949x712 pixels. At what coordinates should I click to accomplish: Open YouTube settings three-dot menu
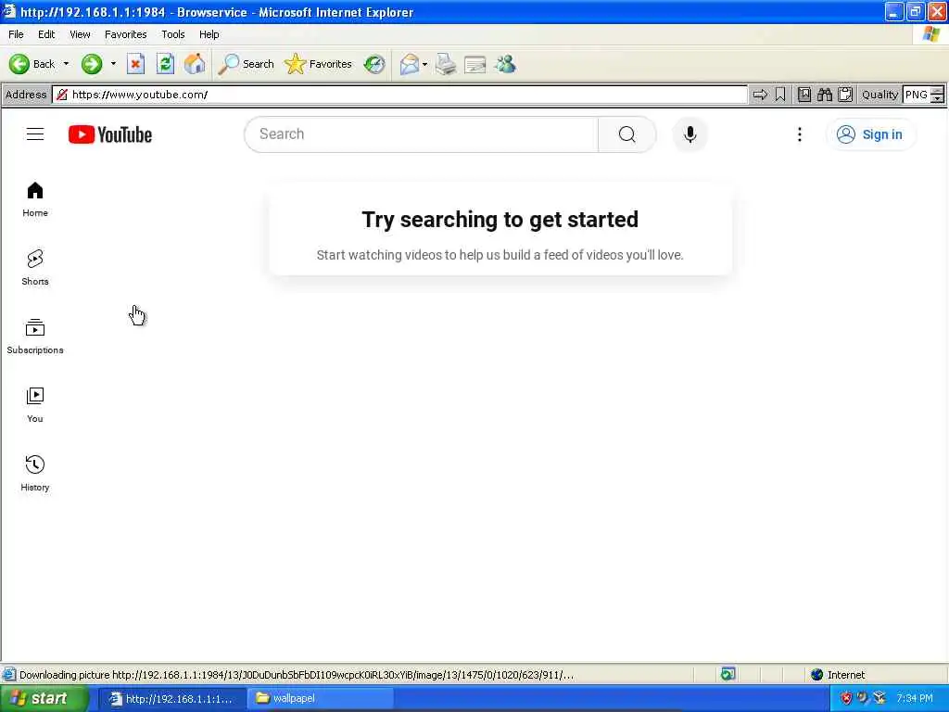pos(800,134)
